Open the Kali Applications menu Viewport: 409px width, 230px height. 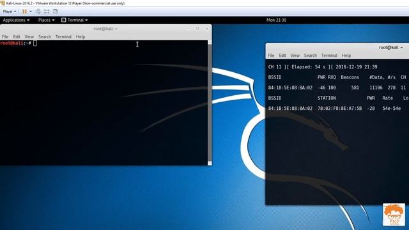[16, 20]
